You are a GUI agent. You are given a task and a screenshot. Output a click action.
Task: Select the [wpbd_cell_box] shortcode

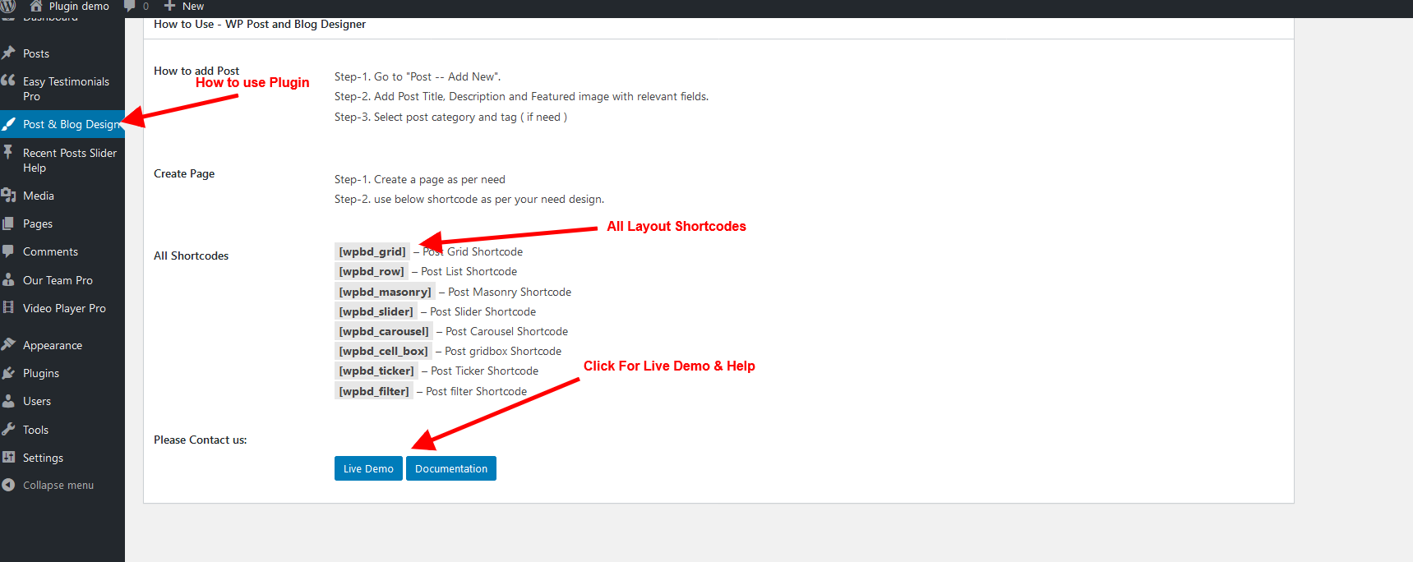(x=383, y=351)
